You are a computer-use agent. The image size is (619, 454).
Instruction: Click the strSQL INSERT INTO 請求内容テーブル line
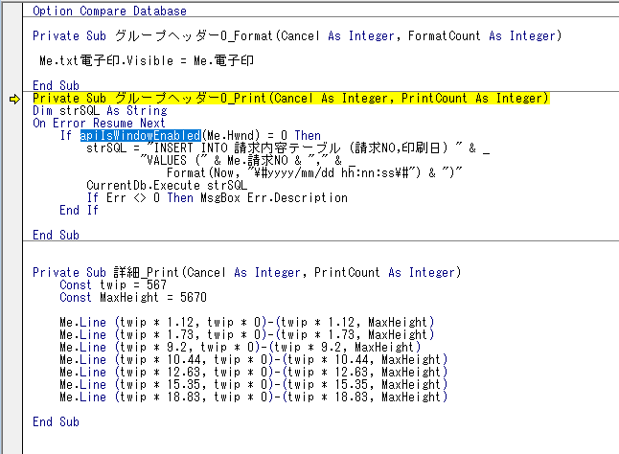click(287, 148)
